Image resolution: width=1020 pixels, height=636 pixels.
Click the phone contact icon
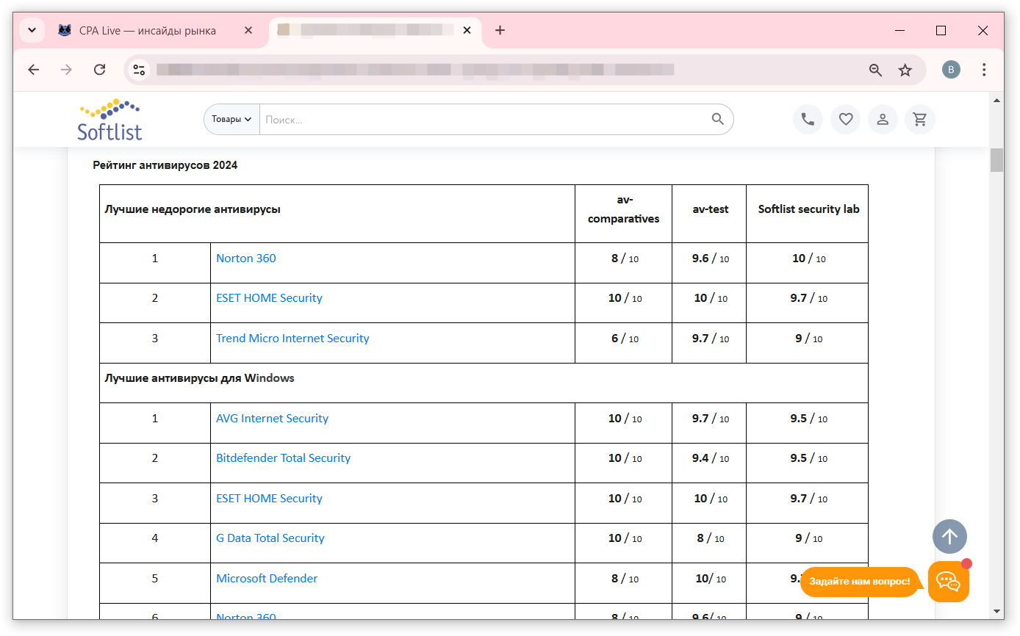tap(808, 119)
